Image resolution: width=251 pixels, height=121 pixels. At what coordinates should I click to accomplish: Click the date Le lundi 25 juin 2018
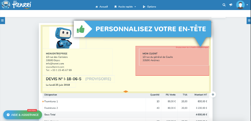coord(58,85)
